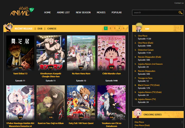Select the Day tab in the sidebar

pos(147,29)
